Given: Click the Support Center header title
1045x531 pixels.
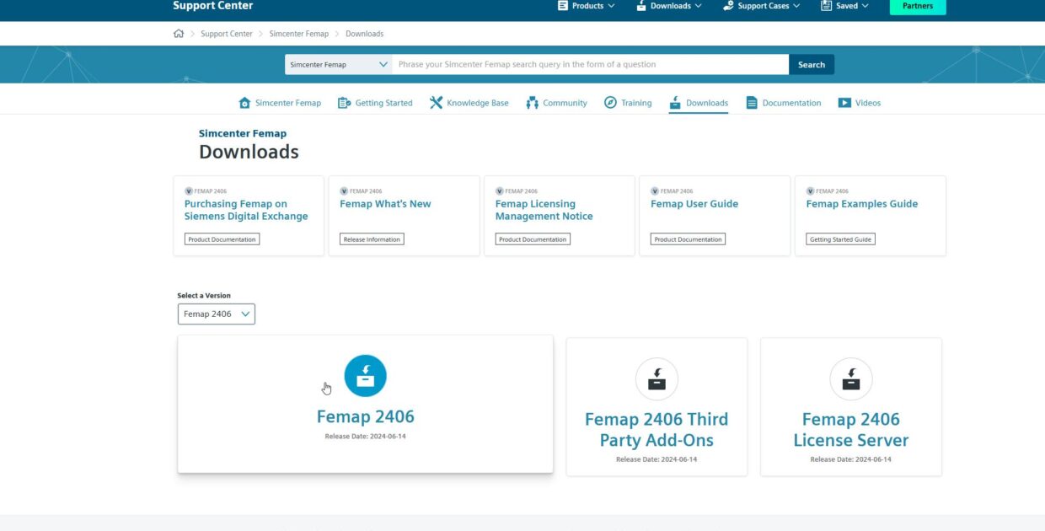Looking at the screenshot, I should pos(212,6).
